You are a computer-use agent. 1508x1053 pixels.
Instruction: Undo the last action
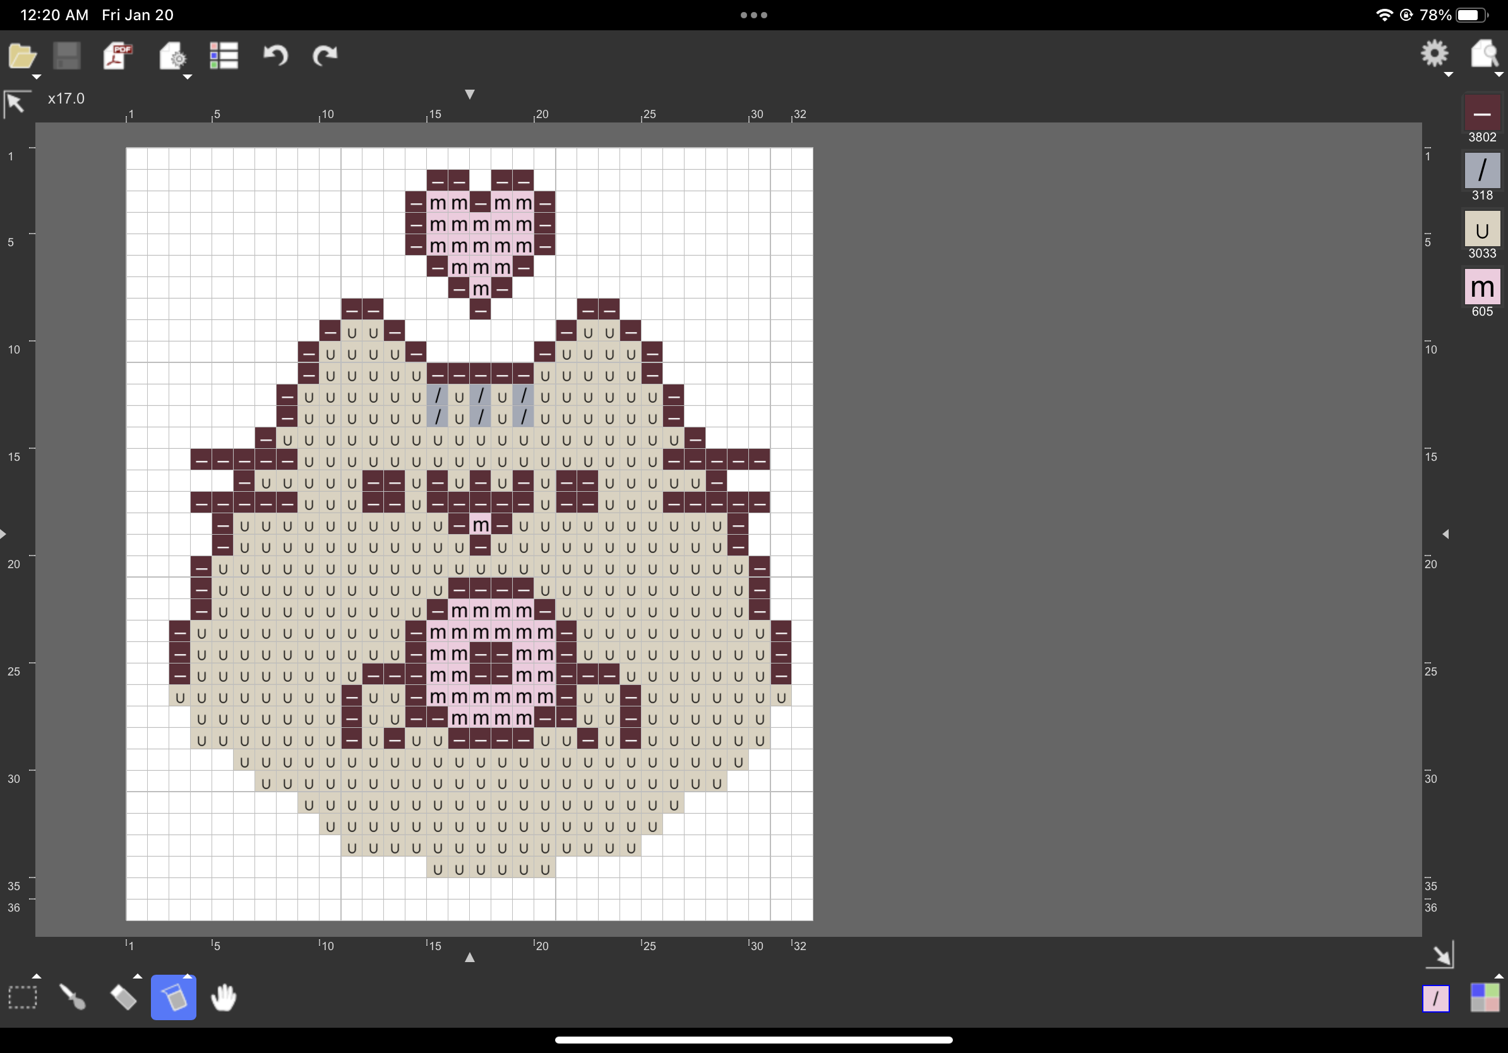pos(275,56)
